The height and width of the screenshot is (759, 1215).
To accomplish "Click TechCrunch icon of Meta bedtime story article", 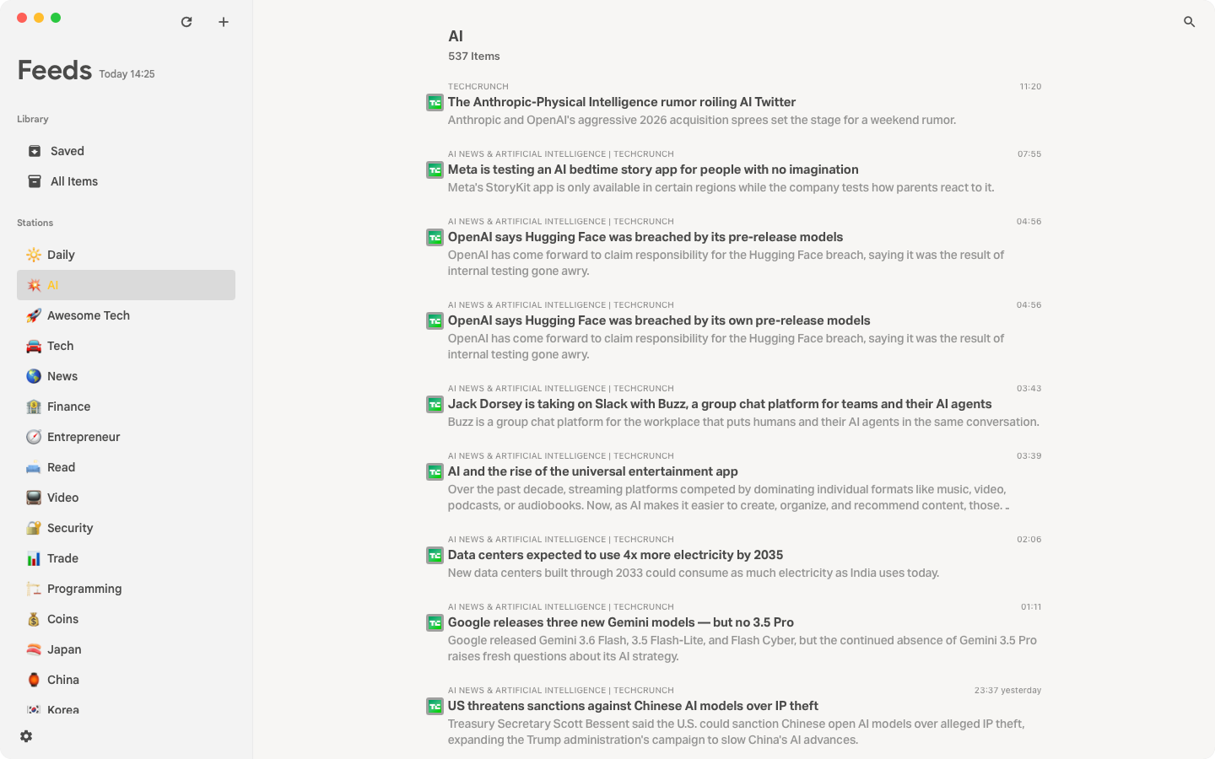I will coord(435,170).
